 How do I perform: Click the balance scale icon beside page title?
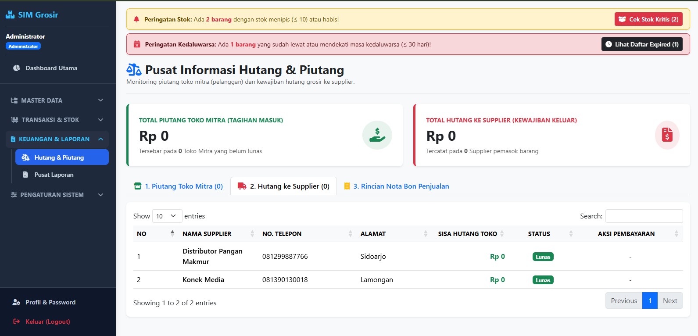[x=134, y=70]
